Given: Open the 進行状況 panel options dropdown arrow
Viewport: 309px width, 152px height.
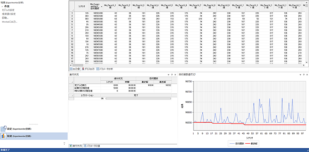Looking at the screenshot, I should [x=169, y=75].
